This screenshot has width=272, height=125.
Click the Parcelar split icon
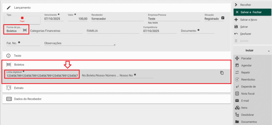pyautogui.click(x=237, y=58)
